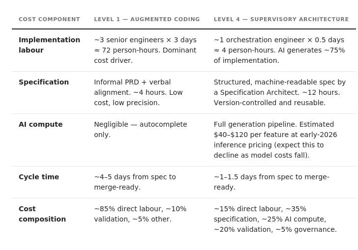Select the '85% direct labour' cell
Image resolution: width=358 pixels, height=250 pixels.
(140, 214)
